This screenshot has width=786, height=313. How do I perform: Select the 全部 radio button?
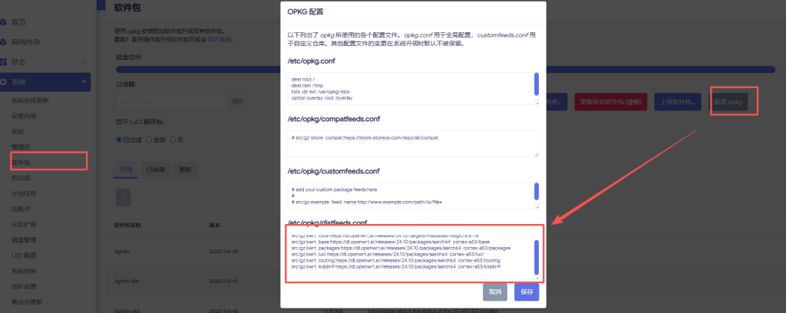149,140
